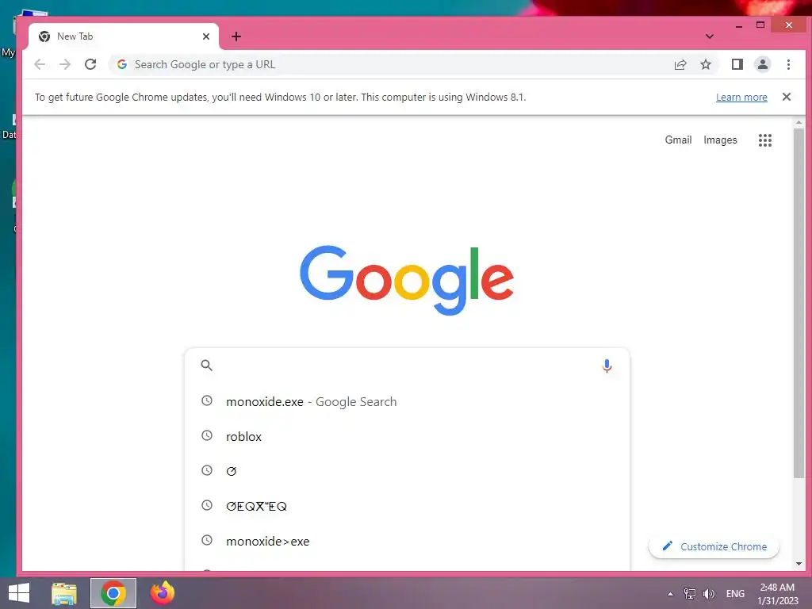Open File Explorer from the taskbar
This screenshot has width=812, height=609.
[x=64, y=593]
